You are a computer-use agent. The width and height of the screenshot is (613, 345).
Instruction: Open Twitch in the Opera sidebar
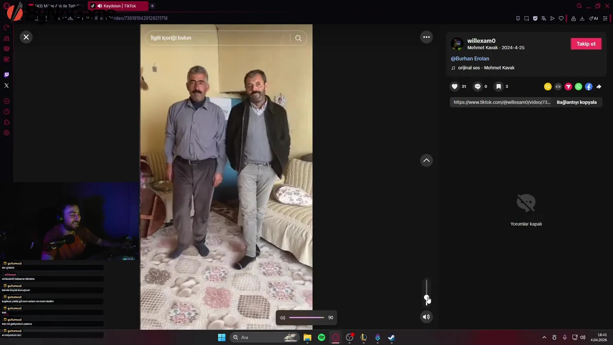[x=6, y=75]
